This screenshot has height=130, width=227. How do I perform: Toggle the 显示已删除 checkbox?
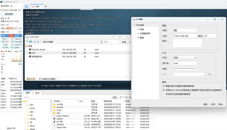41,42
